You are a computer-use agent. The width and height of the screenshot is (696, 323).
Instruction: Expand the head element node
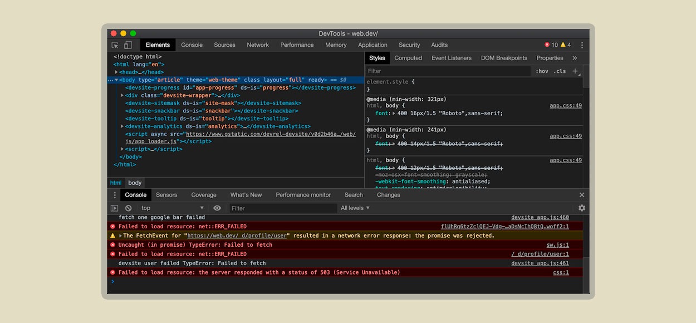point(116,72)
